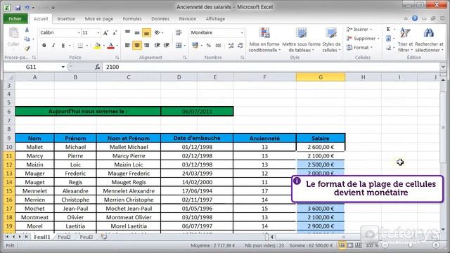Click the Format cells button
The height and width of the screenshot is (253, 450).
click(x=360, y=48)
